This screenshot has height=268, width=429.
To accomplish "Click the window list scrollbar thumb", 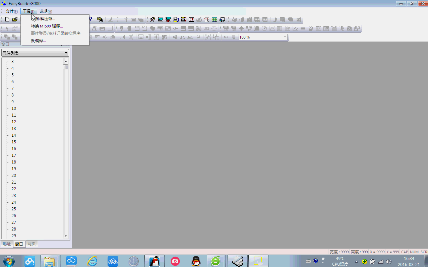I will (x=66, y=67).
